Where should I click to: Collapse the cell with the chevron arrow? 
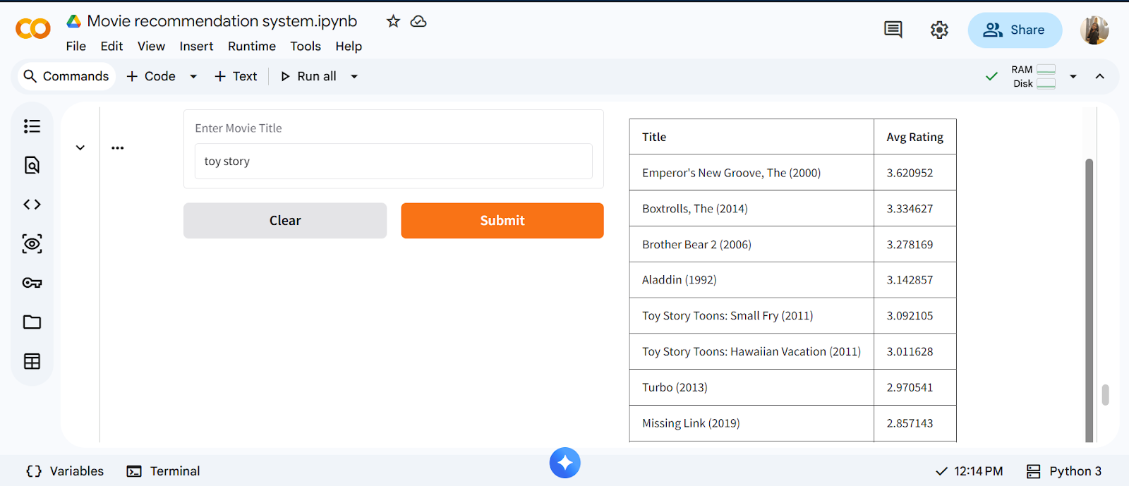80,147
